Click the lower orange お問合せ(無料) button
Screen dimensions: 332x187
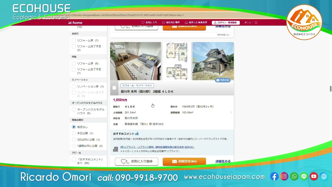pos(184,162)
